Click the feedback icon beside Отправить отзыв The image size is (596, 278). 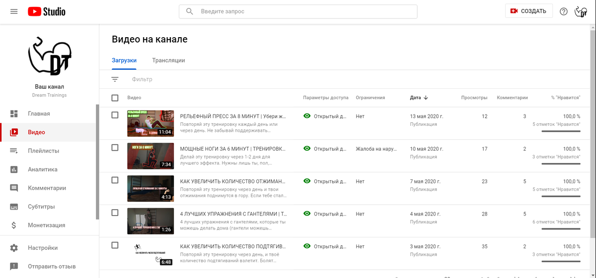pyautogui.click(x=14, y=267)
